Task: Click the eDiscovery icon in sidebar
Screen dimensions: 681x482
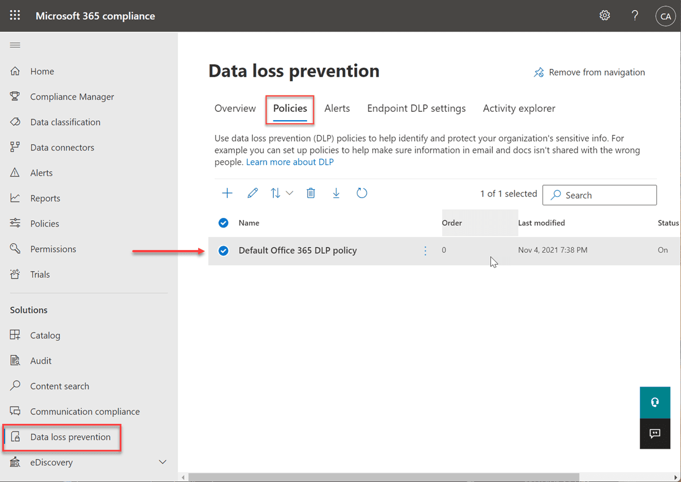Action: coord(15,462)
